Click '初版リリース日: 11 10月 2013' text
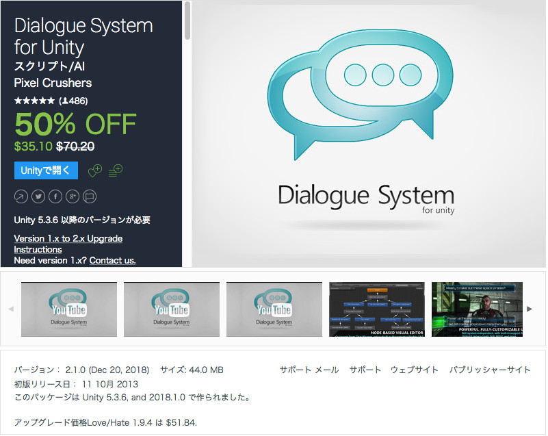 point(76,384)
